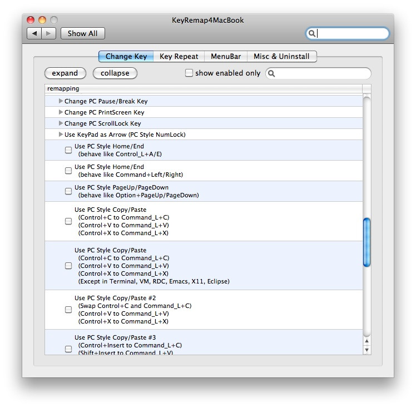Click the expand button
This screenshot has width=416, height=408.
point(65,73)
